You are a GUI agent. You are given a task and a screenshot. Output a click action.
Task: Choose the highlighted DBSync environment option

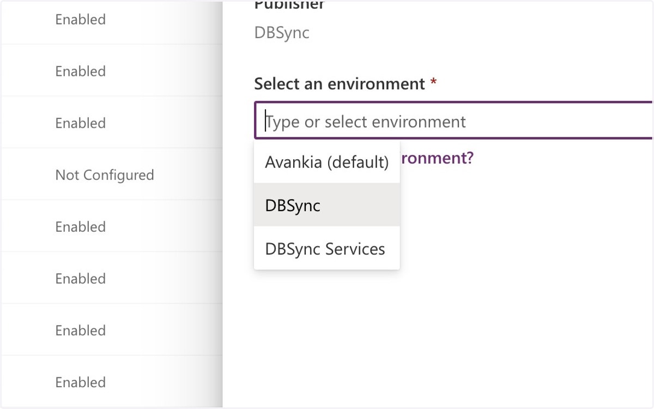[x=327, y=205]
